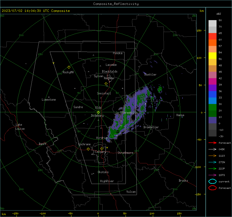Click the yellow diamond marker near RockyMH

pyautogui.click(x=69, y=67)
